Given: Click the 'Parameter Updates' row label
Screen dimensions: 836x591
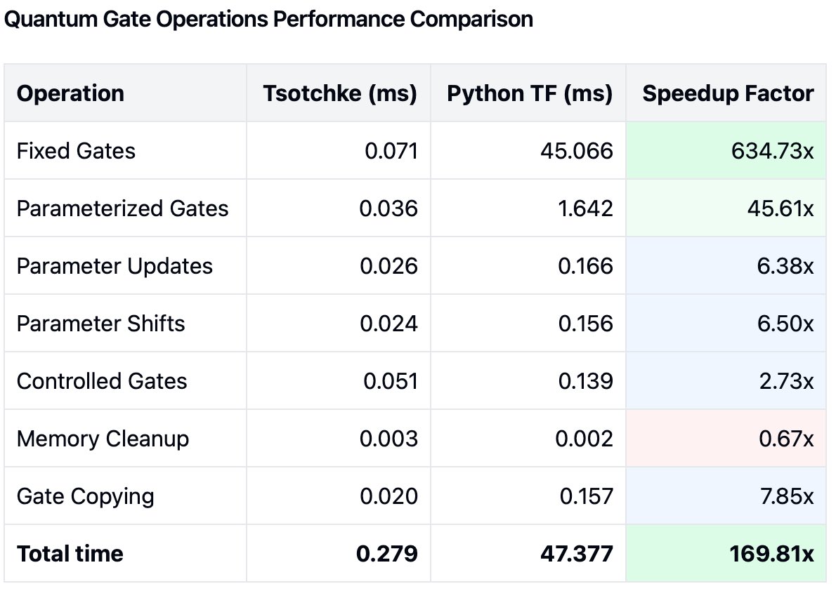Looking at the screenshot, I should point(115,266).
